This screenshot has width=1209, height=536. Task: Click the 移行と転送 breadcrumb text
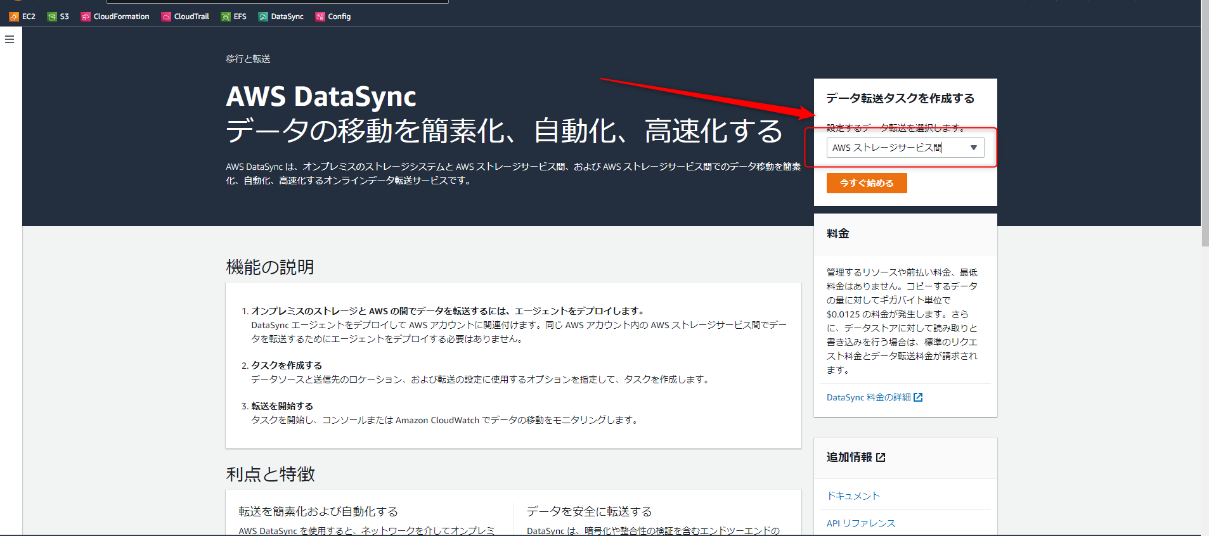coord(248,59)
